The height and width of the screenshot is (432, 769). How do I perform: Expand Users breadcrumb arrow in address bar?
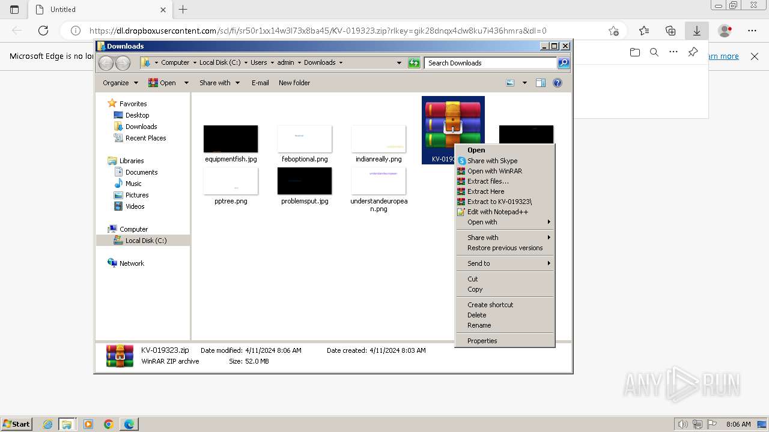272,62
